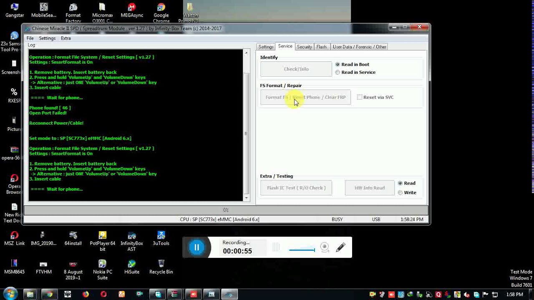Screen dimensions: 534x300
Task: Open File Explorer from the taskbar
Action: (30, 295)
